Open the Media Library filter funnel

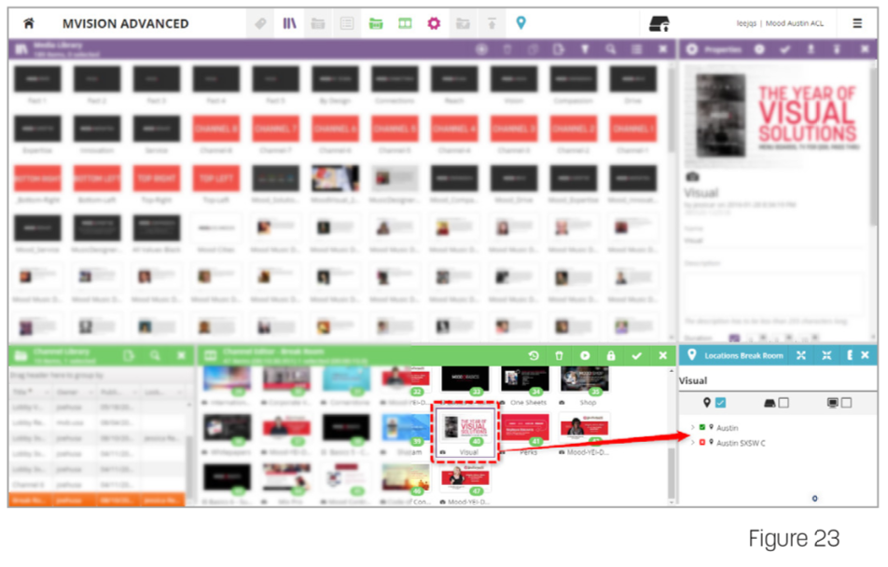[x=585, y=49]
